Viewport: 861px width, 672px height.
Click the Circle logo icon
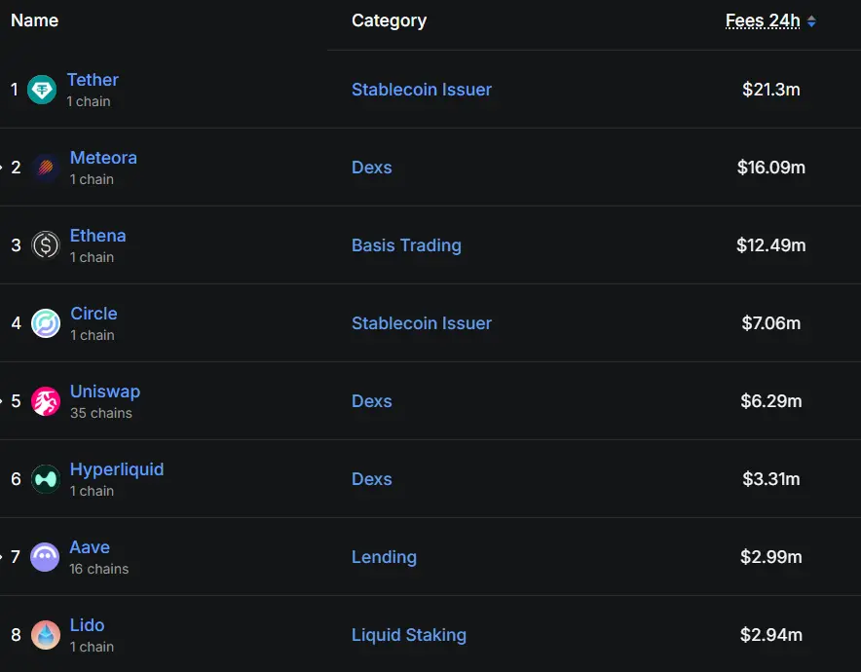coord(46,323)
